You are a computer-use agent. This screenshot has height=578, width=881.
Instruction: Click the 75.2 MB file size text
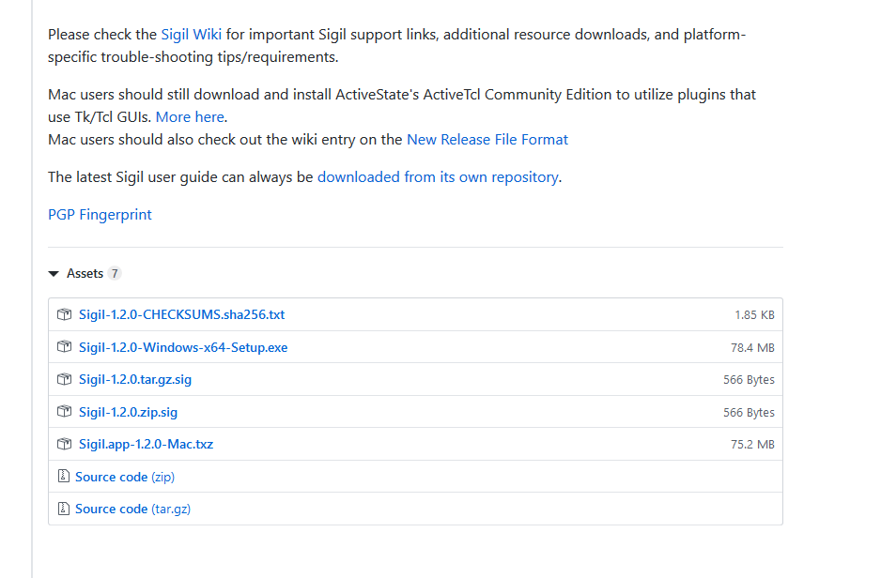(752, 445)
